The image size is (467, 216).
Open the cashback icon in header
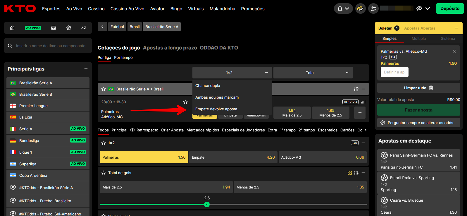pos(361,8)
